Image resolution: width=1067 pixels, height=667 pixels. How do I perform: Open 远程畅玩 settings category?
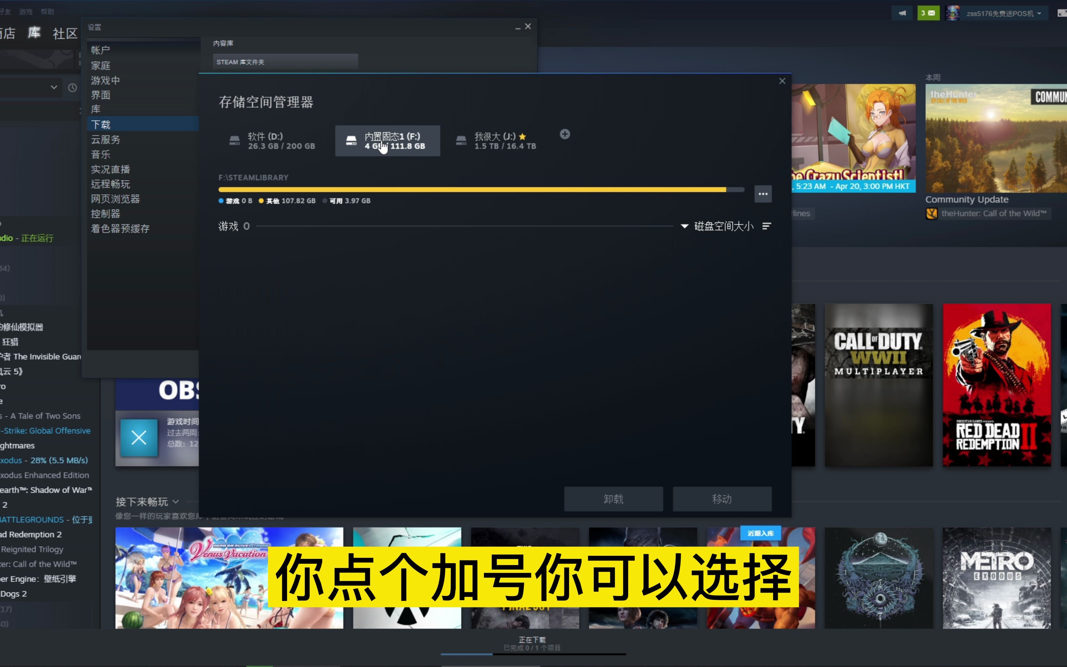pyautogui.click(x=143, y=184)
